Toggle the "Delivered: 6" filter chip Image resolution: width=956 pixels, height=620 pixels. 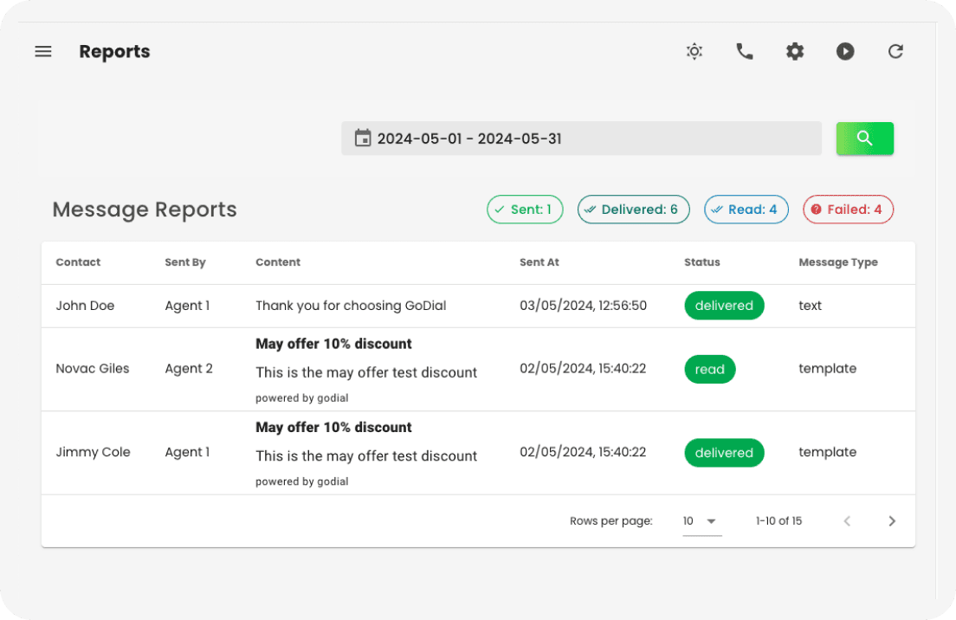coord(633,209)
